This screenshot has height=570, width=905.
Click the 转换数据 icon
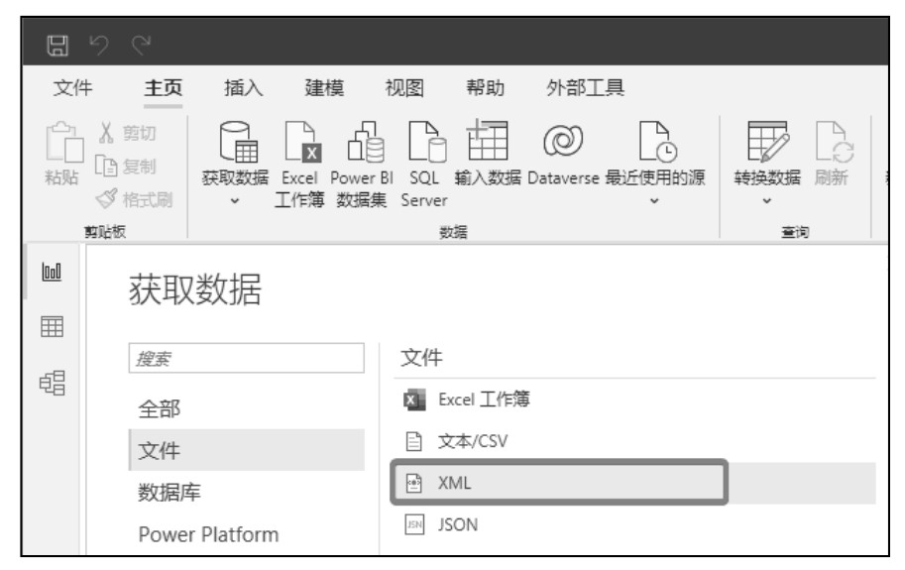(768, 142)
